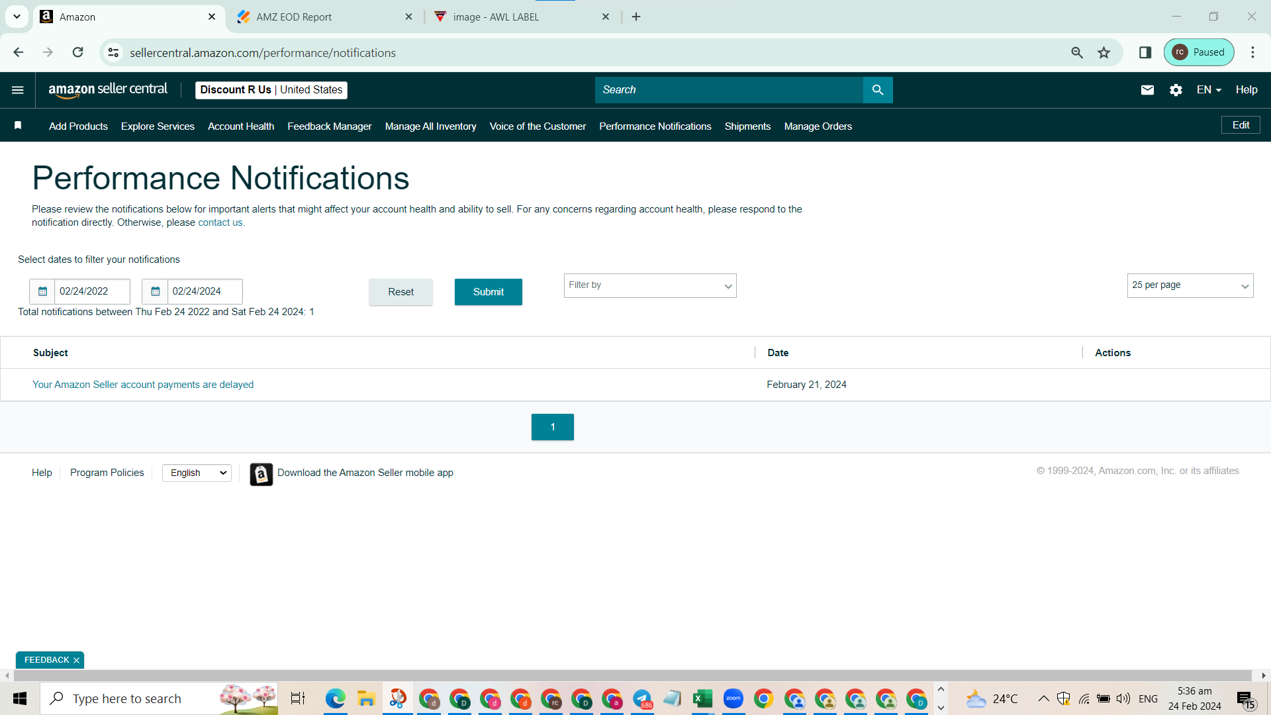The width and height of the screenshot is (1271, 715).
Task: Open Manage All Inventory
Action: tap(430, 126)
